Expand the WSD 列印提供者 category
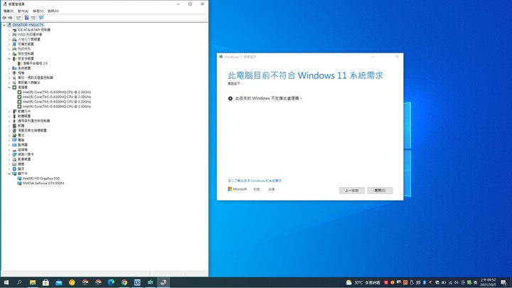 point(9,35)
